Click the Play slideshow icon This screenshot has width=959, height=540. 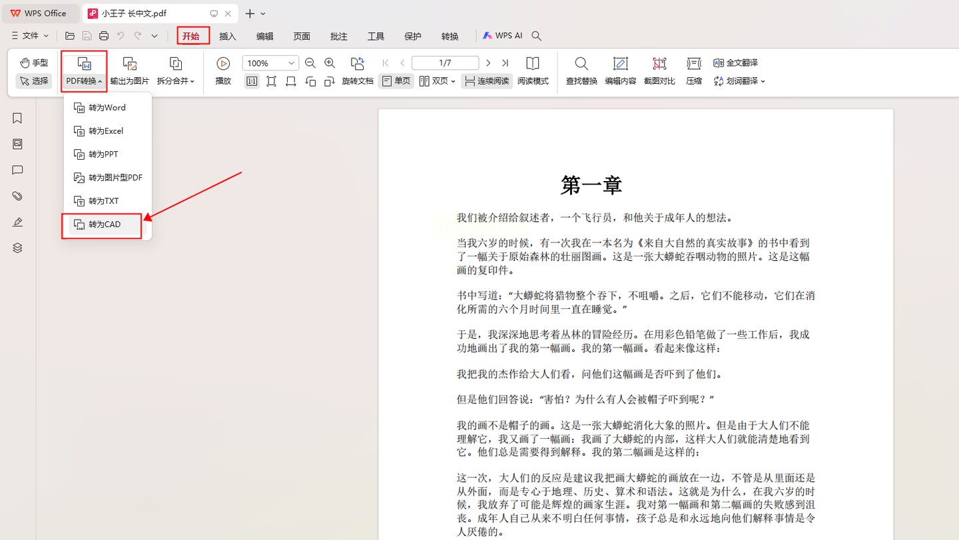tap(223, 64)
